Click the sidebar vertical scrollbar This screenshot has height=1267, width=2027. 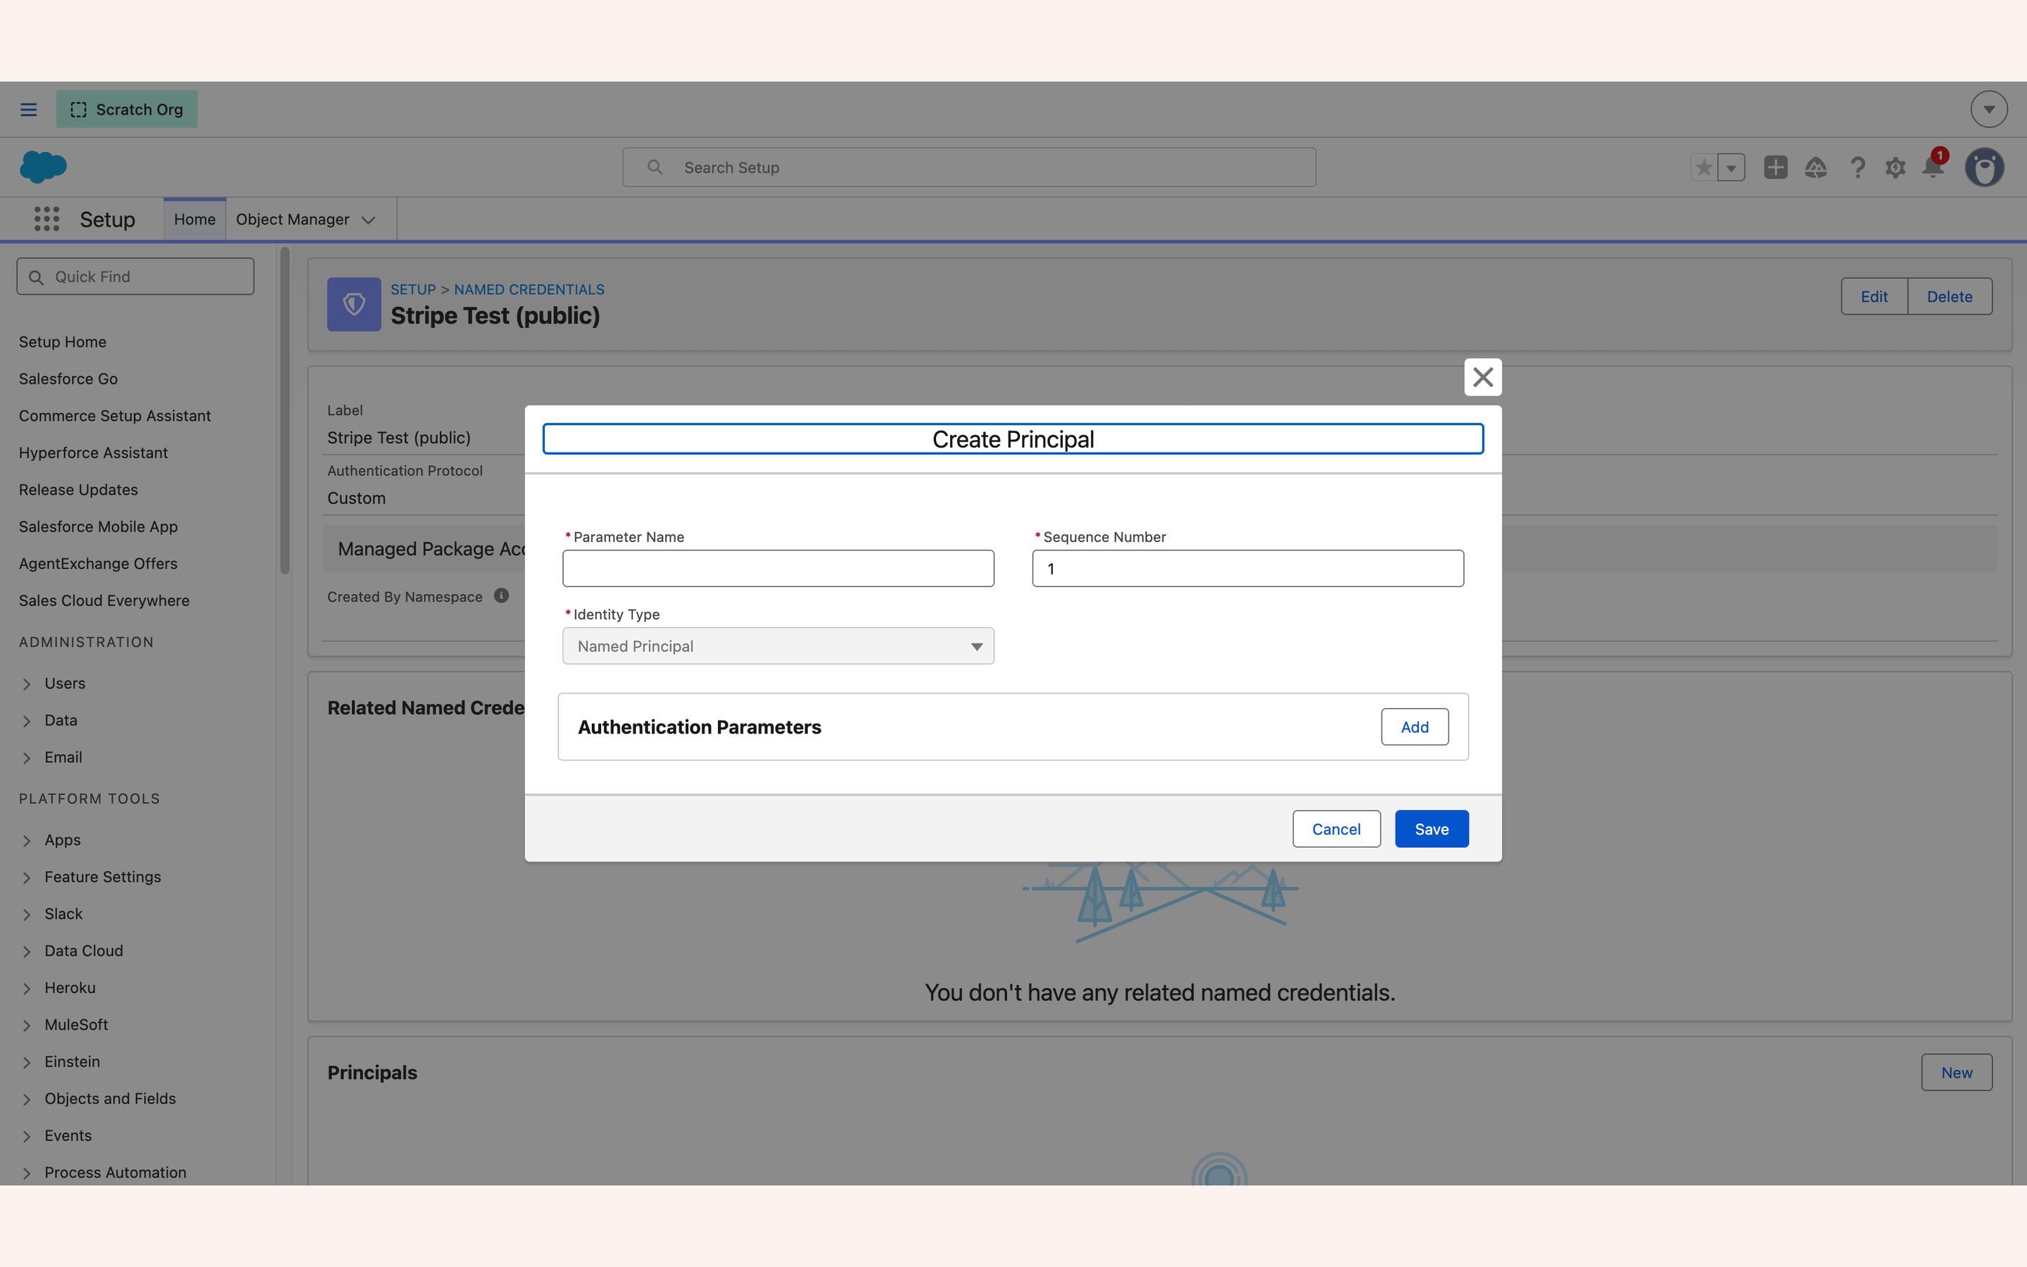click(285, 410)
